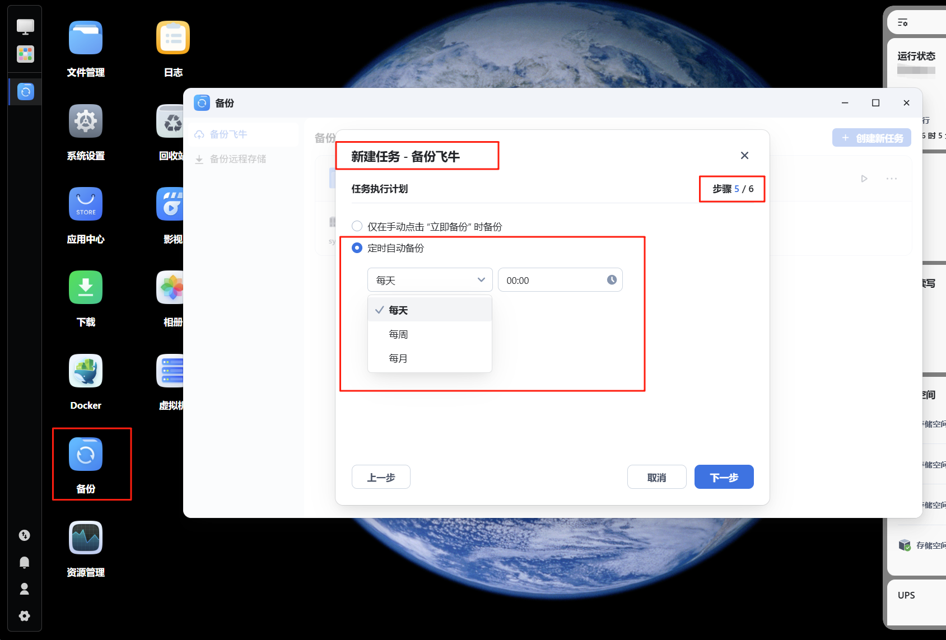Open the widget panel filter settings icon
Viewport: 946px width, 640px height.
pos(903,22)
